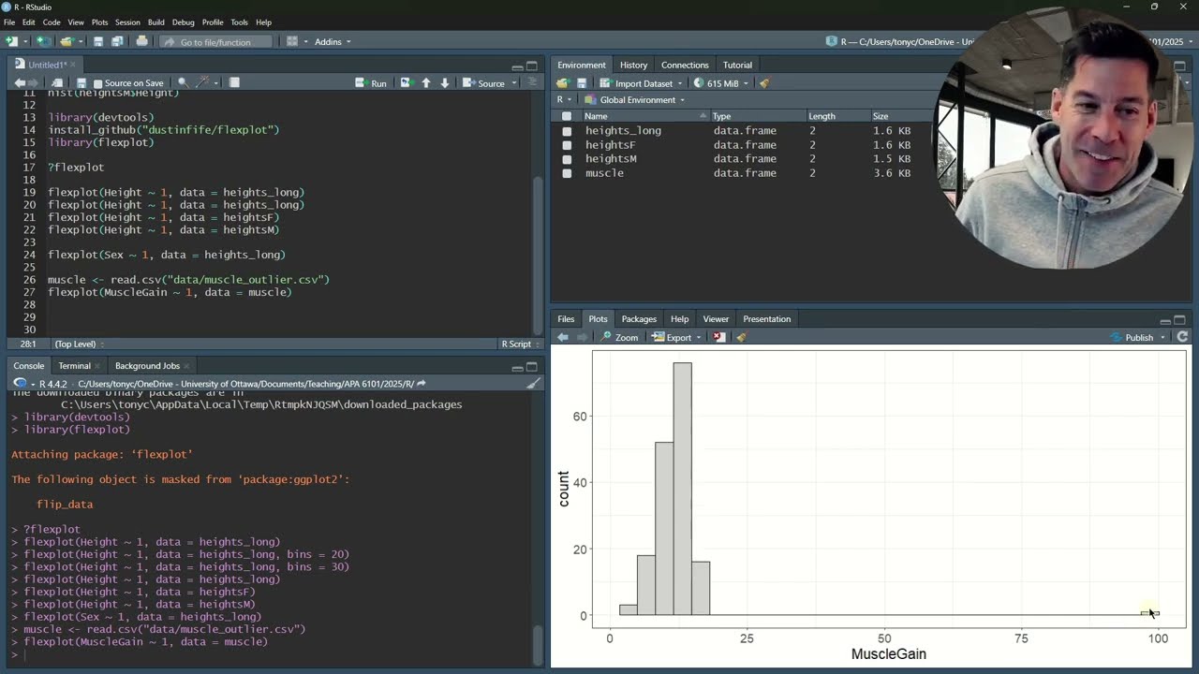Click the Show in new window icon
The height and width of the screenshot is (674, 1199).
click(x=57, y=83)
